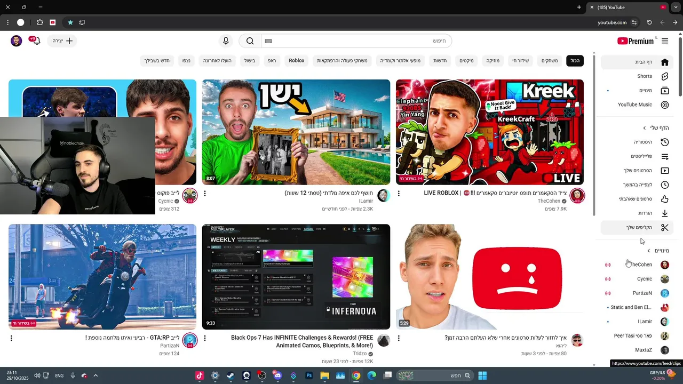This screenshot has width=683, height=384.
Task: Open a new browser tab
Action: (579, 7)
